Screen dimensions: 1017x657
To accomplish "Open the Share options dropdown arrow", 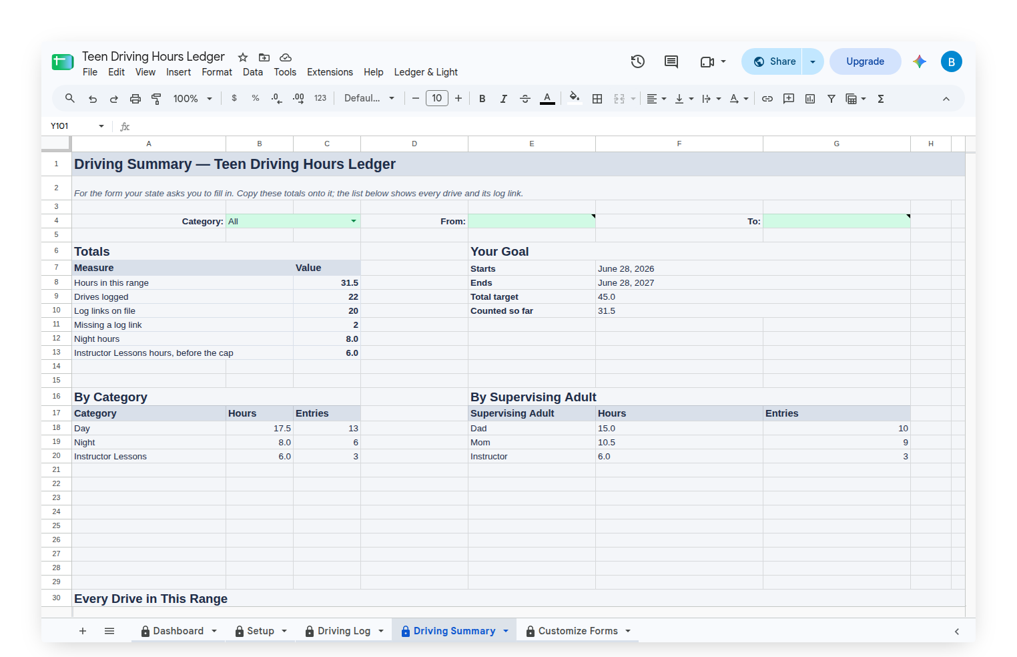I will [x=813, y=61].
